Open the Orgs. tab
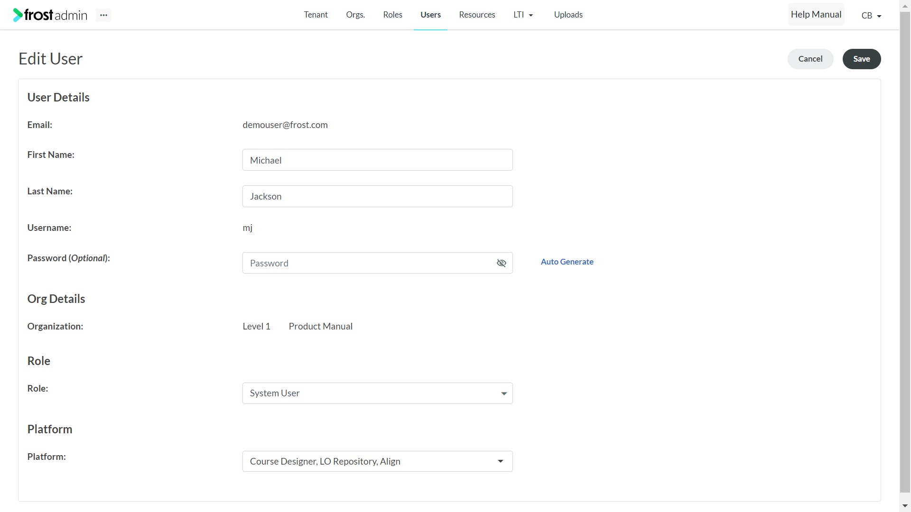Viewport: 911px width, 512px height. 355,15
